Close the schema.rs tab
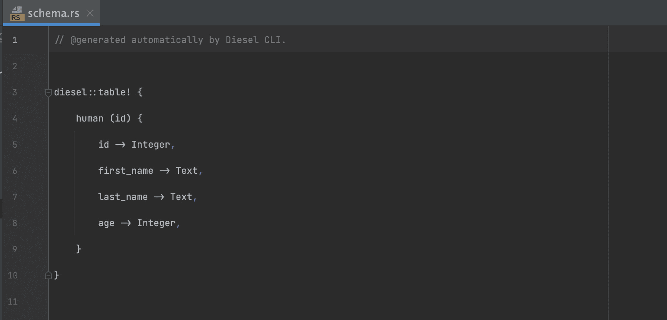The height and width of the screenshot is (320, 667). point(90,13)
